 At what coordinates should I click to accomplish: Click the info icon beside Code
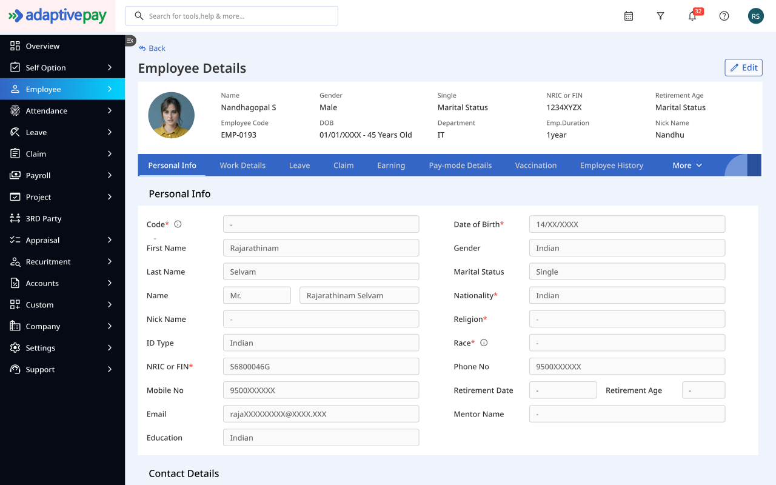pos(178,224)
